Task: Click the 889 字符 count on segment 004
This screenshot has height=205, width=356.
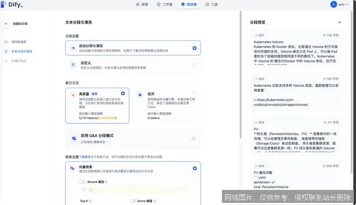Action: pyautogui.click(x=331, y=166)
